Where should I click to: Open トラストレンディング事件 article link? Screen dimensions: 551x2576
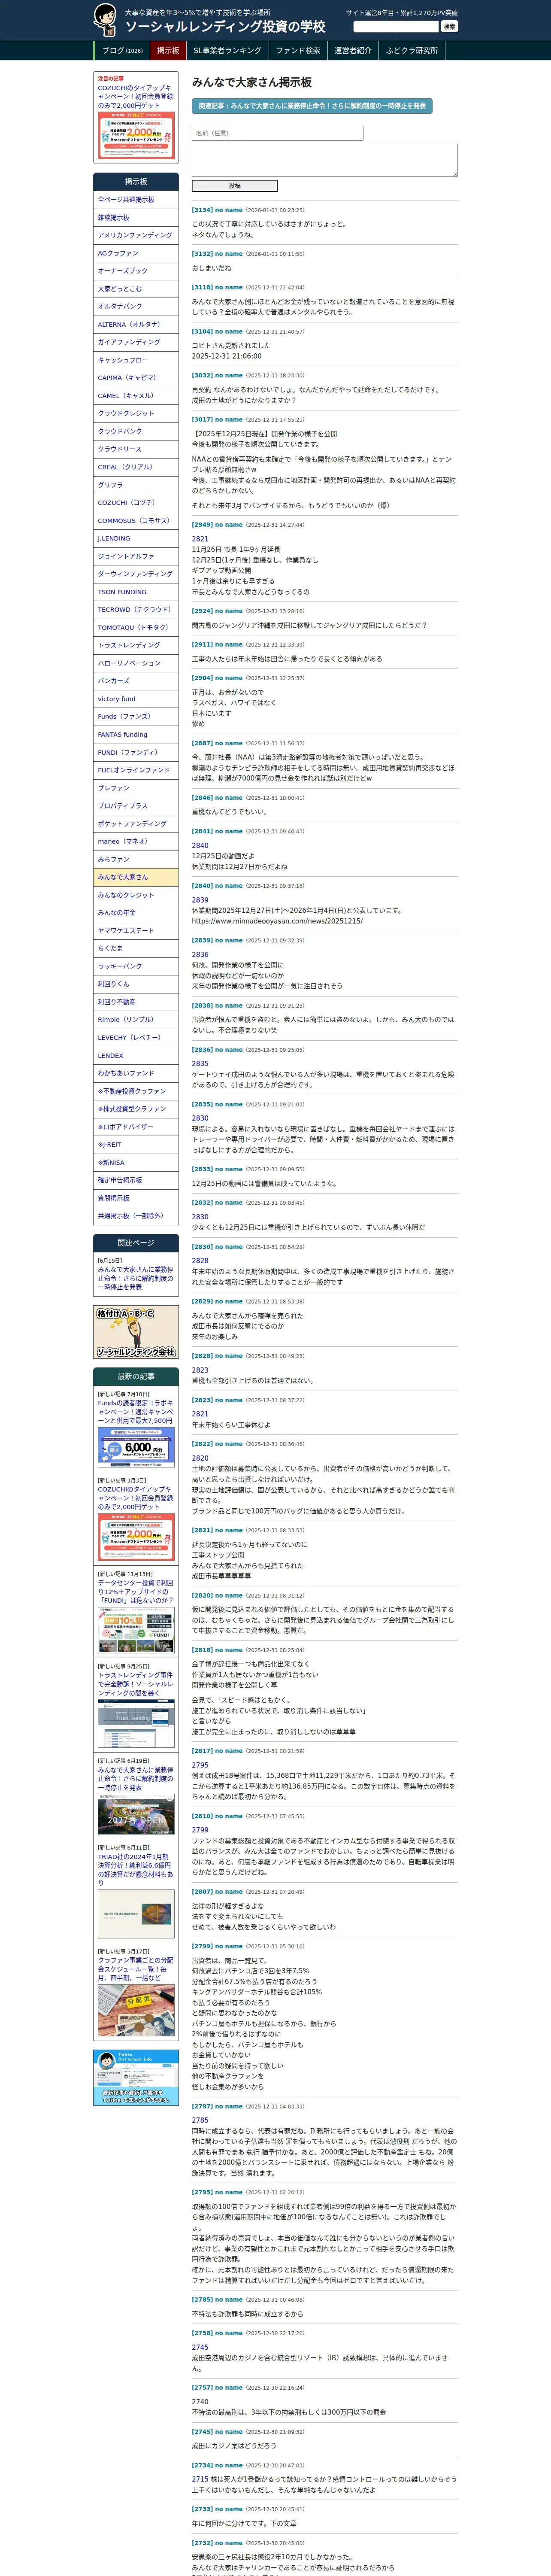(135, 1684)
